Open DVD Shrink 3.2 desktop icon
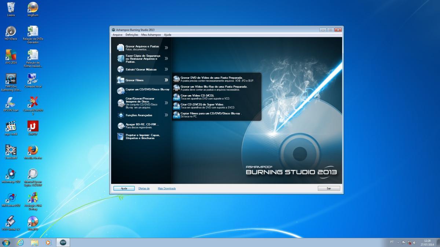This screenshot has height=247, width=440. pyautogui.click(x=11, y=221)
